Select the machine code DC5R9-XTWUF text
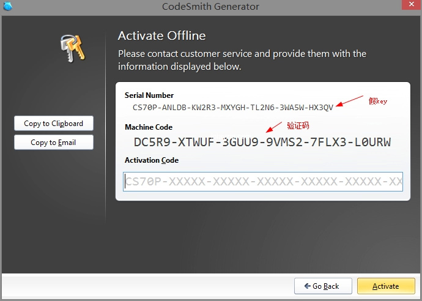 pos(262,142)
